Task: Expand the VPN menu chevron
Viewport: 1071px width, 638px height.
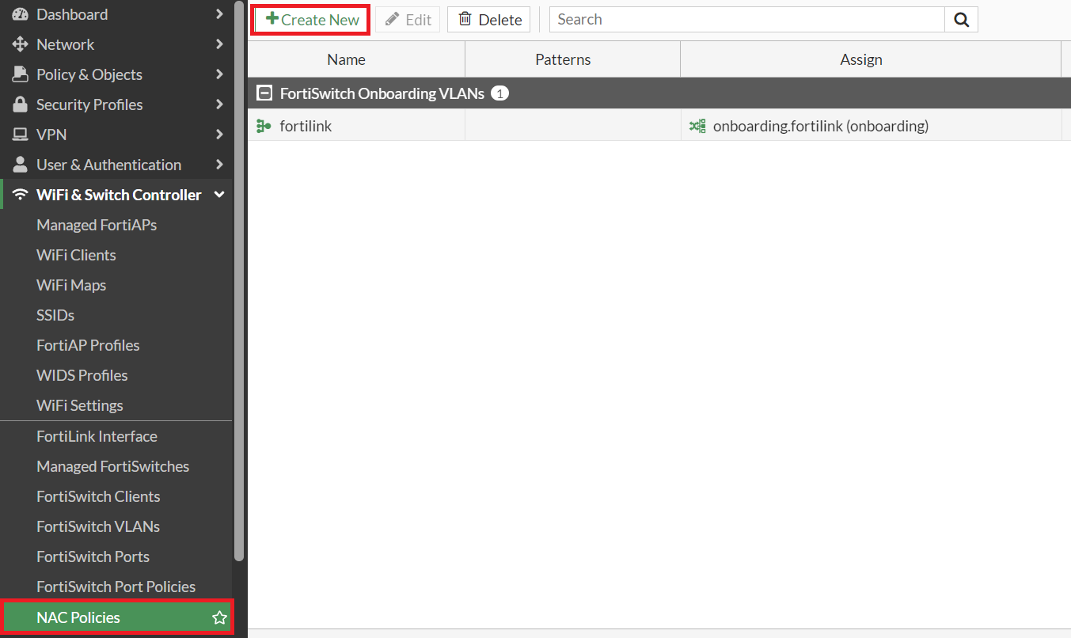Action: coord(219,135)
